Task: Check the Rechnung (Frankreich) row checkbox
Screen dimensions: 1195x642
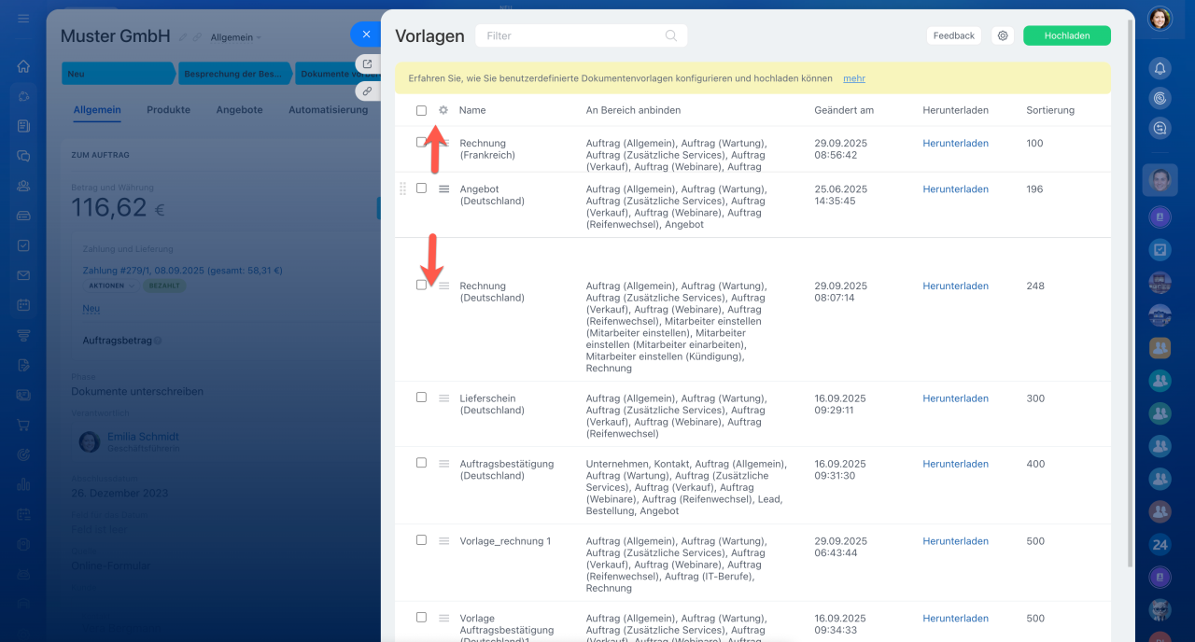Action: click(421, 142)
